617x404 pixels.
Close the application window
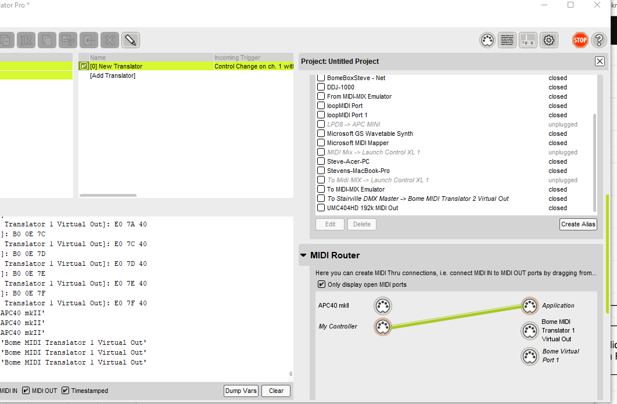pos(597,5)
